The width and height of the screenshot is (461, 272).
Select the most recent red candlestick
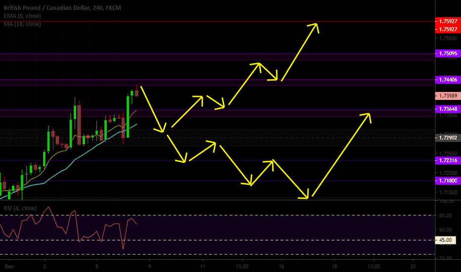coord(137,92)
